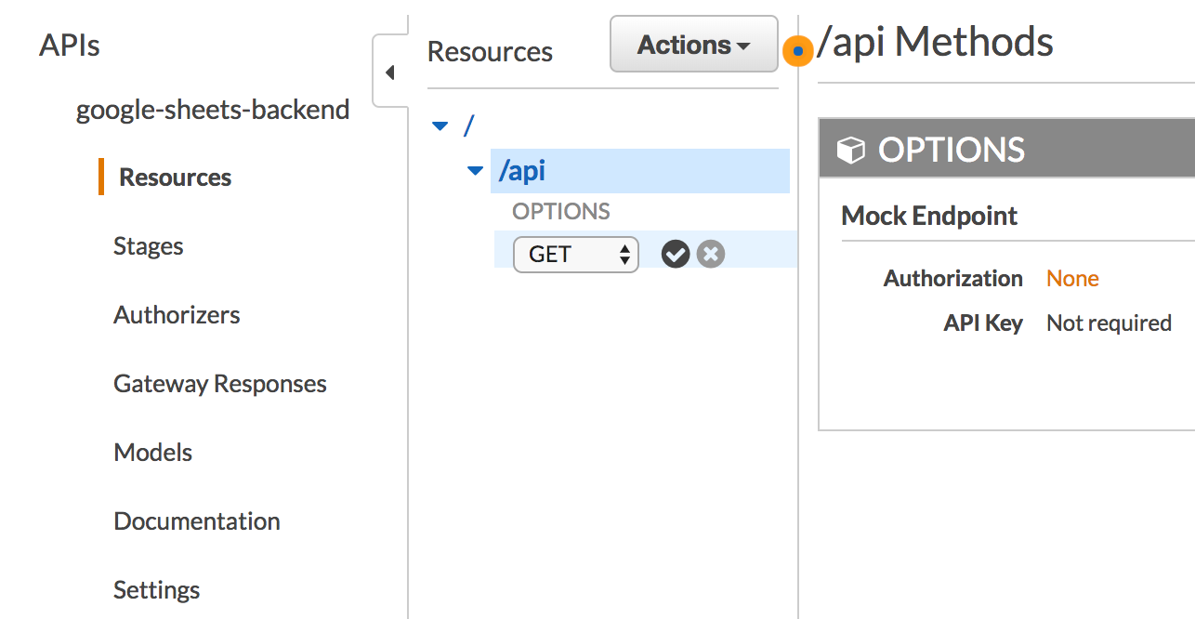Open Gateway Responses page
The width and height of the screenshot is (1195, 619).
pos(220,384)
